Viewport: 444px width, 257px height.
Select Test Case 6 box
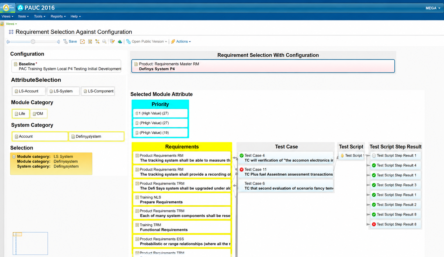coord(286,186)
